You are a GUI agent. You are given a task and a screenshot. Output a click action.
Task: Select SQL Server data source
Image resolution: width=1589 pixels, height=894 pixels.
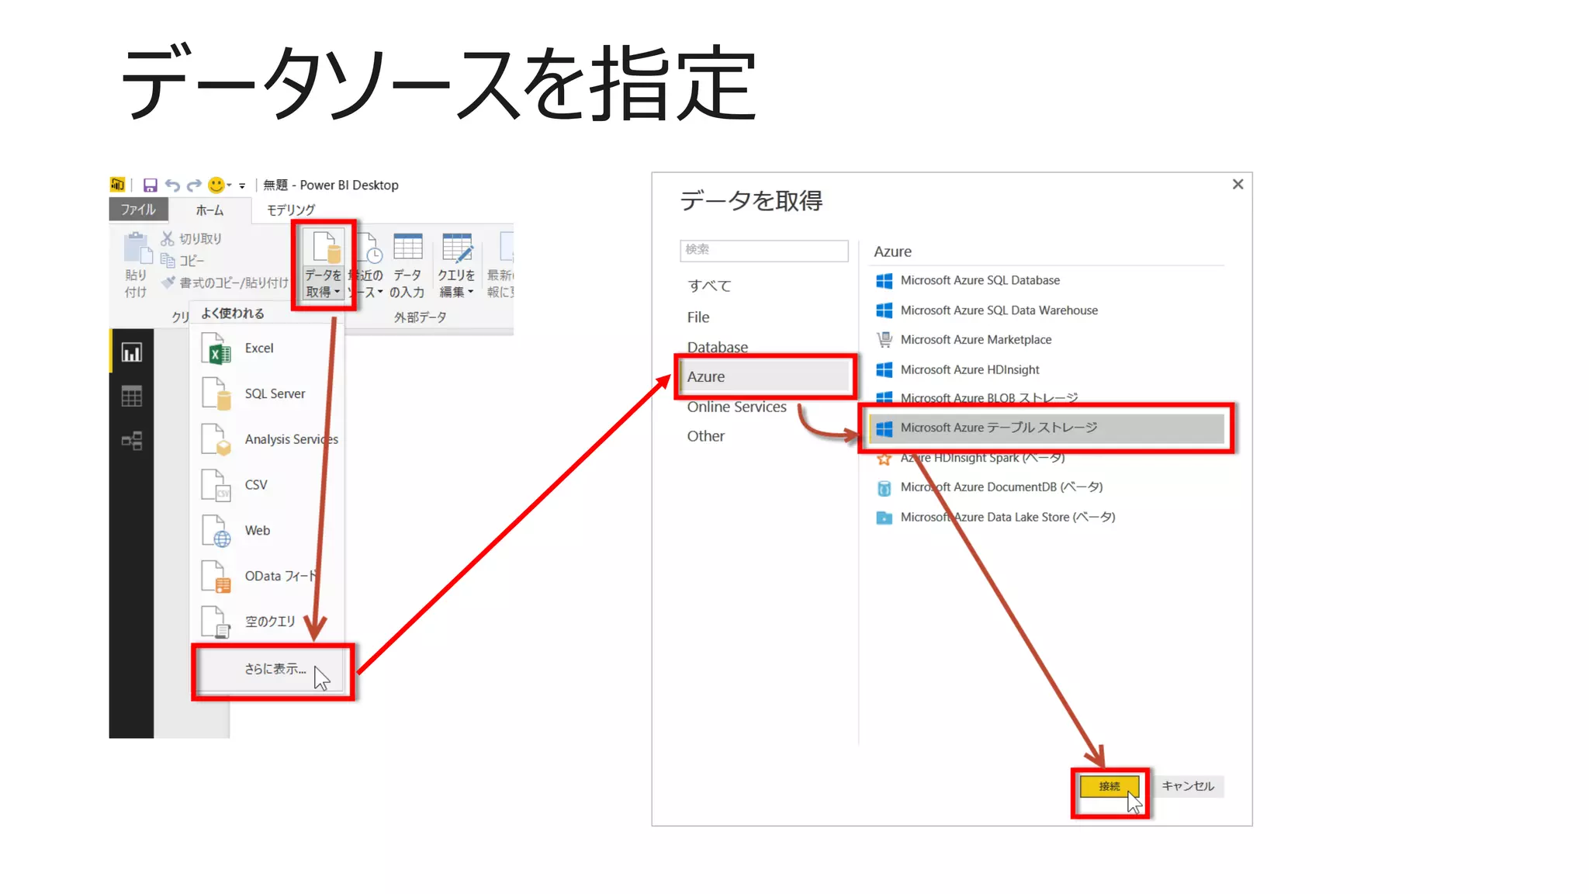[267, 393]
